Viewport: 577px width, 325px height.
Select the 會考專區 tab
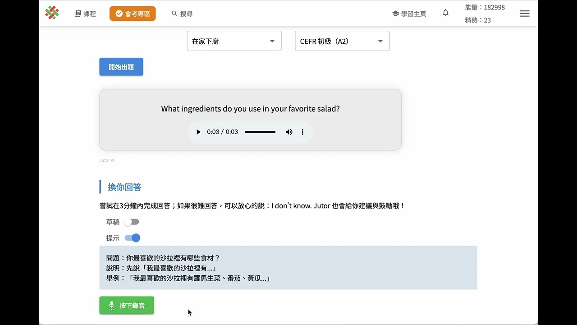pos(133,14)
